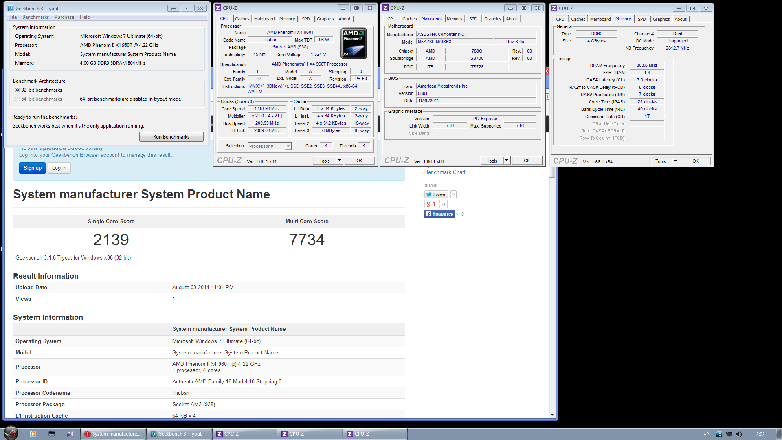Activate the third CPU-Z taskbar button
Image resolution: width=782 pixels, height=440 pixels.
(375, 434)
